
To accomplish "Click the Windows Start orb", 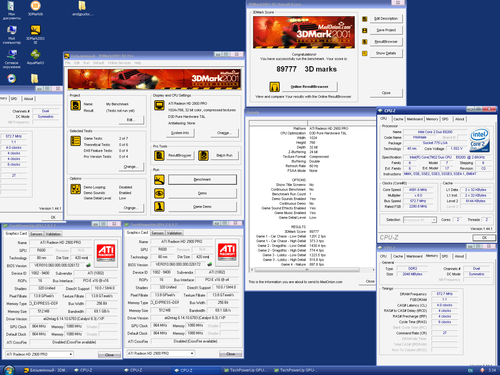I will pos(9,371).
